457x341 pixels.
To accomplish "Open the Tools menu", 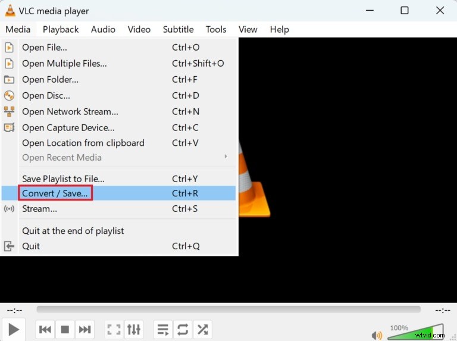I will tap(216, 29).
